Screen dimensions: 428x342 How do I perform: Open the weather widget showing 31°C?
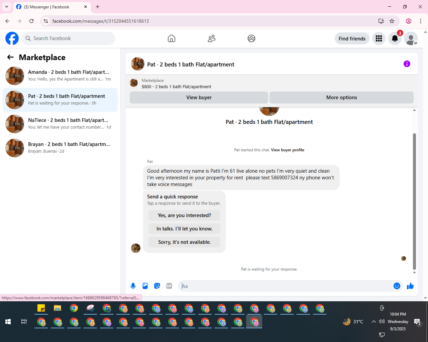pos(353,322)
